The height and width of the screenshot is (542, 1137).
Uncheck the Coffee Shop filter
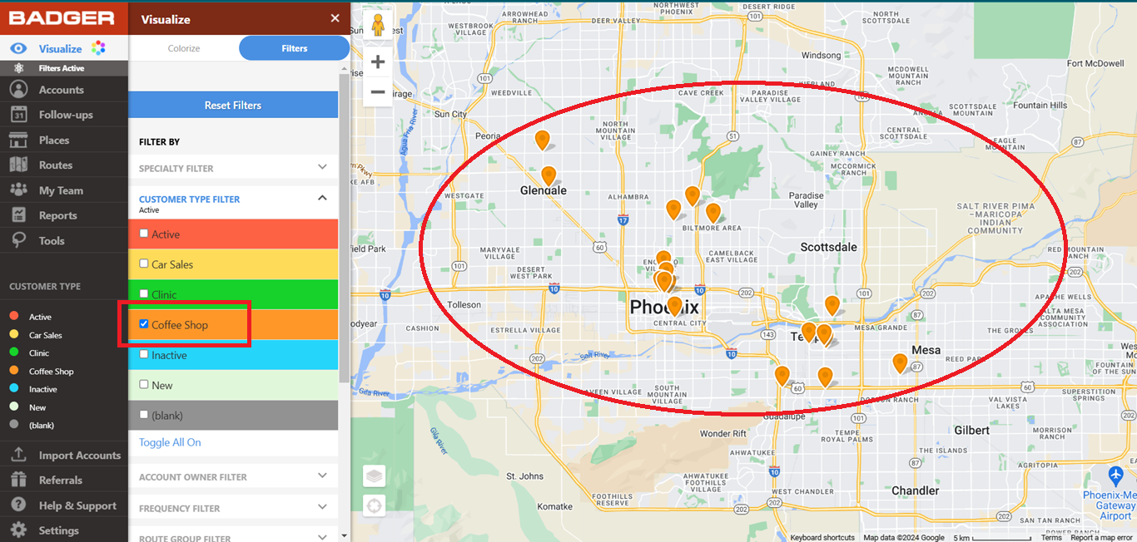(x=143, y=323)
